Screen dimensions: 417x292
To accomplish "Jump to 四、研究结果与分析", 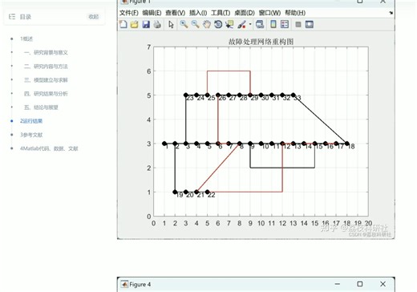I will click(46, 94).
